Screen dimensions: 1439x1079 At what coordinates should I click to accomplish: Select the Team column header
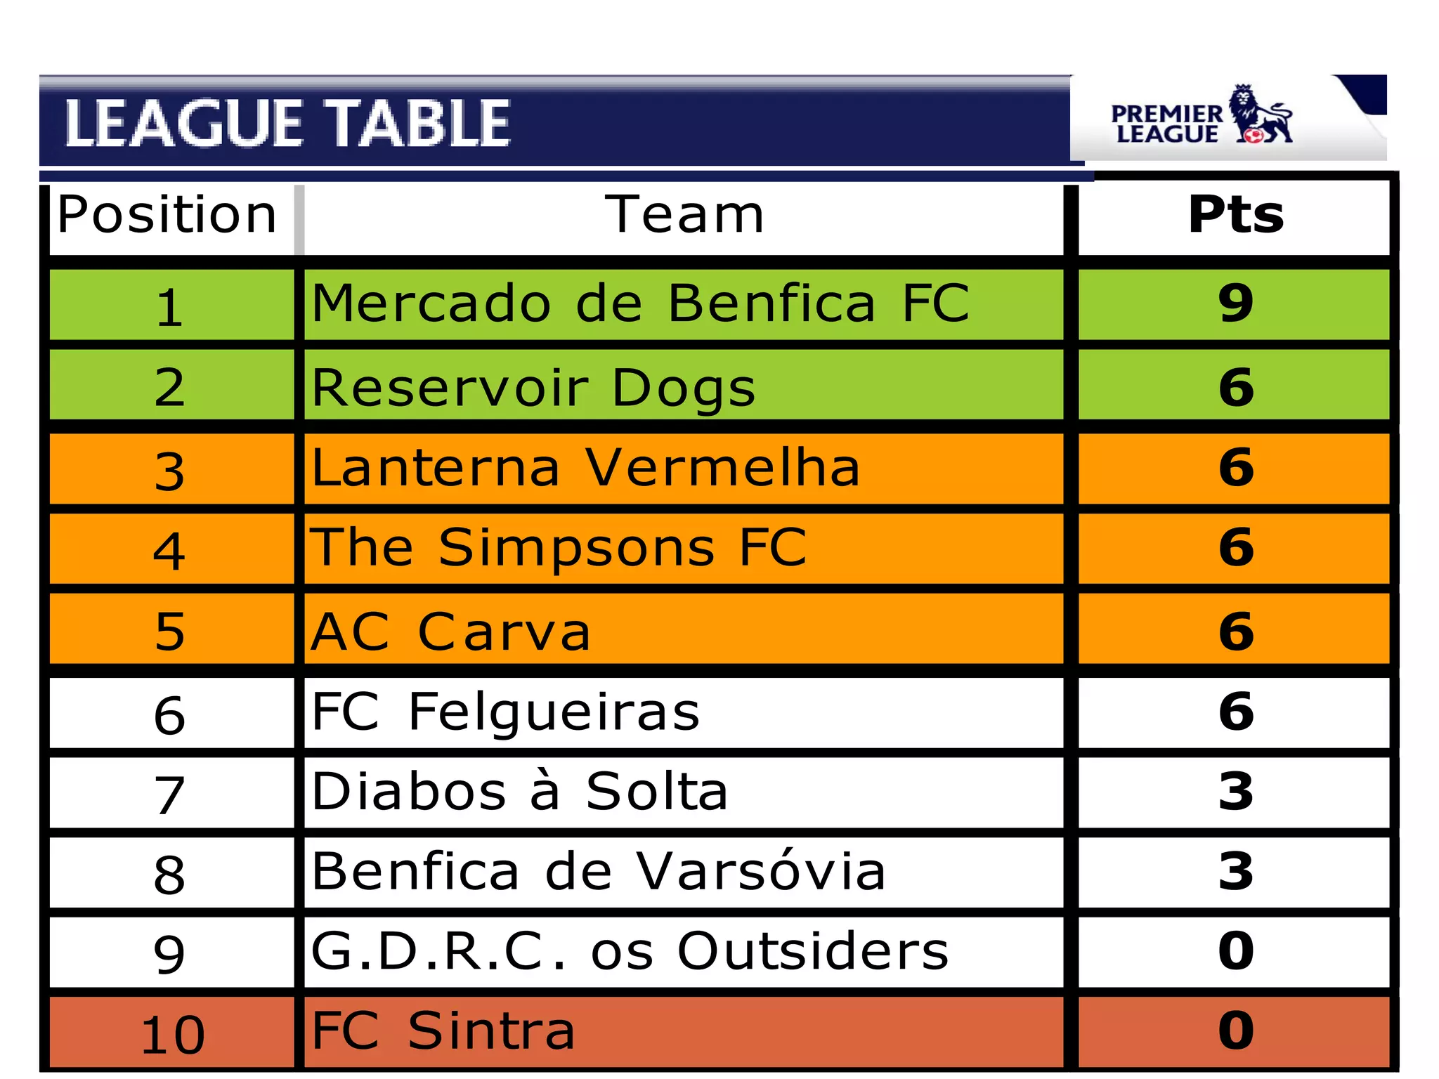click(684, 215)
